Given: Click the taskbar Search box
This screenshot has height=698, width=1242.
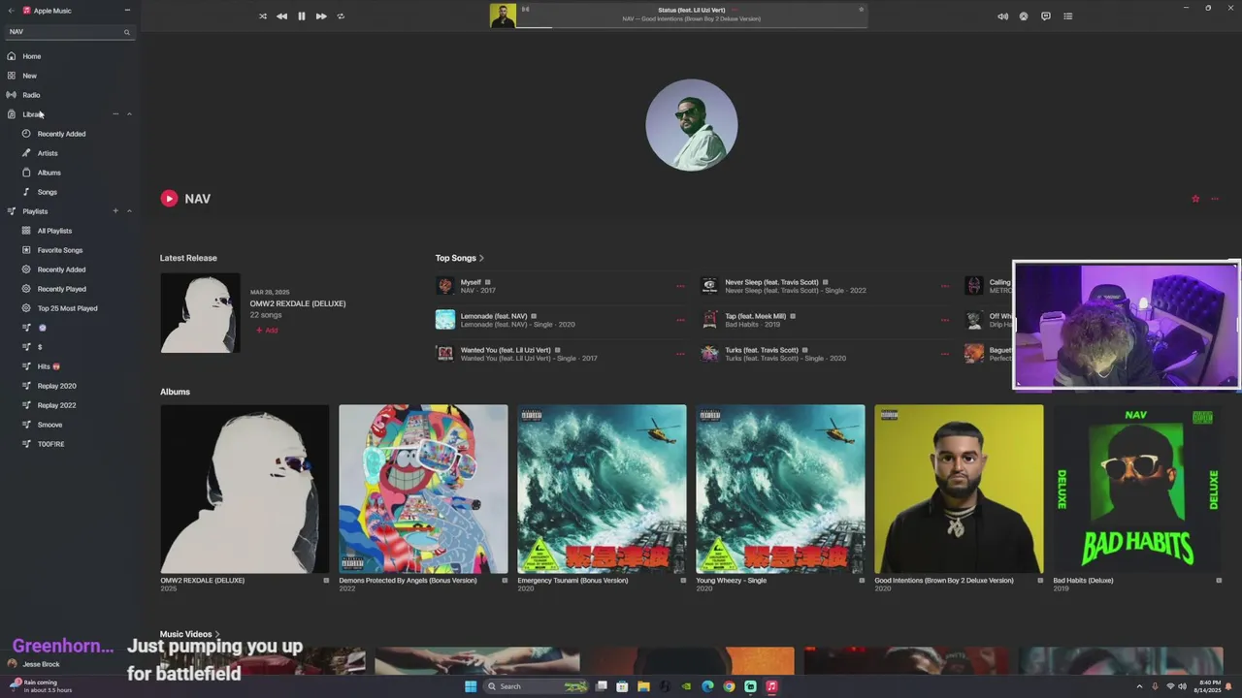Looking at the screenshot, I should [x=538, y=686].
